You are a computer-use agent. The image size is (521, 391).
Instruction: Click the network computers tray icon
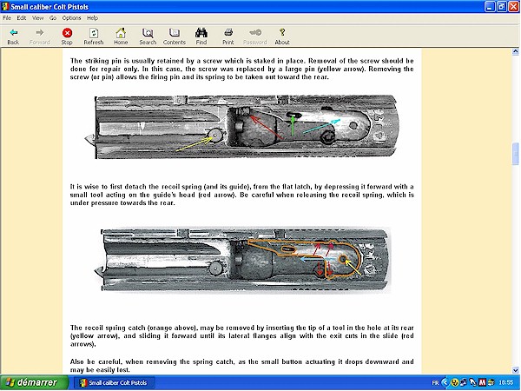click(463, 382)
